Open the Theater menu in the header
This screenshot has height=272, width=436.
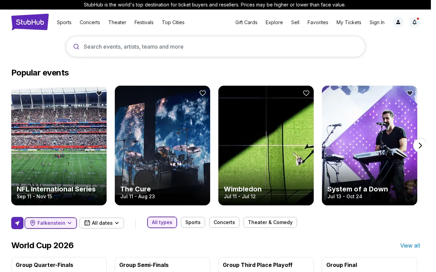pyautogui.click(x=117, y=22)
